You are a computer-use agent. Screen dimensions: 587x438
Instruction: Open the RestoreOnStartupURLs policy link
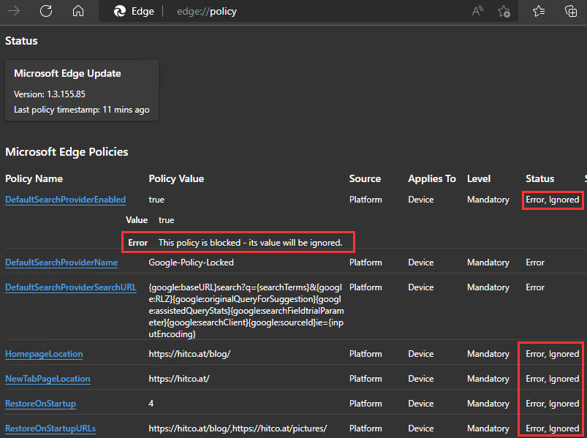50,428
